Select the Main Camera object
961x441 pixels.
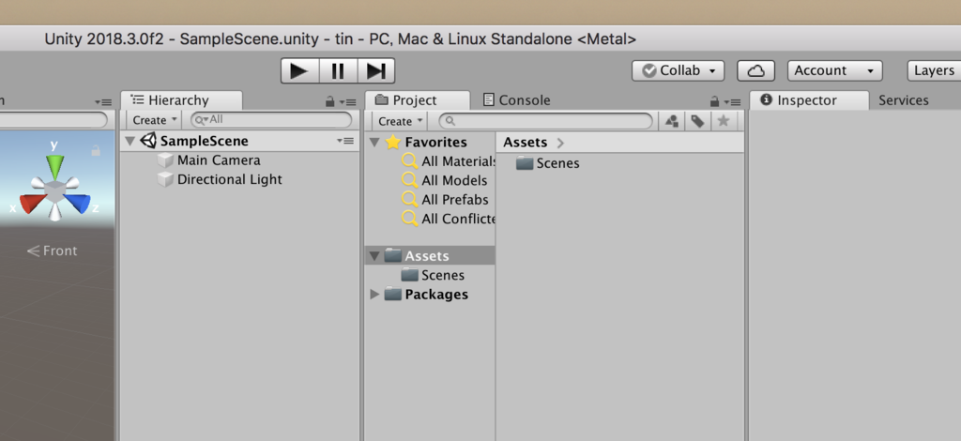(x=218, y=160)
